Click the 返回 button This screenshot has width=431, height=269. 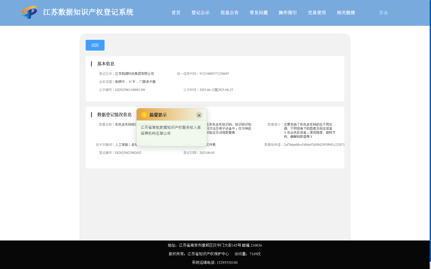coord(95,45)
